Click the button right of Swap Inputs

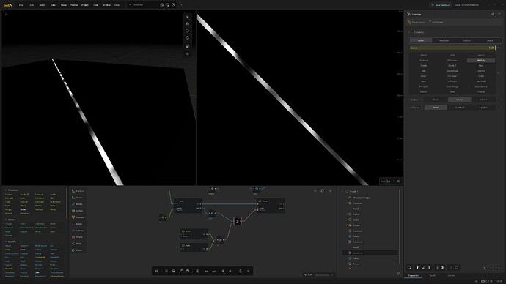436,22
